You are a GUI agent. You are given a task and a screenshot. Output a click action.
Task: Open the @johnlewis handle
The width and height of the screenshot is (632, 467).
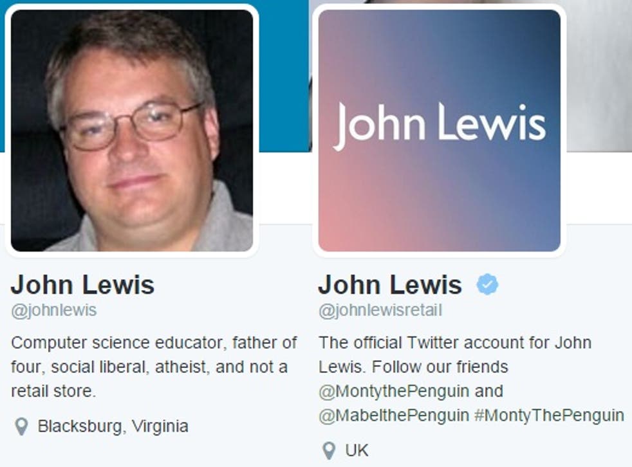54,311
